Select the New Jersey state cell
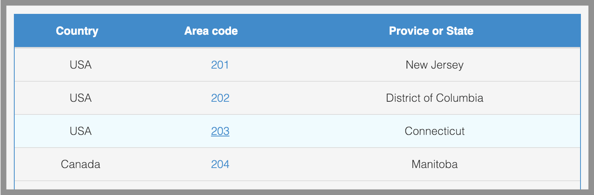Viewport: 594px width, 195px height. [x=434, y=65]
